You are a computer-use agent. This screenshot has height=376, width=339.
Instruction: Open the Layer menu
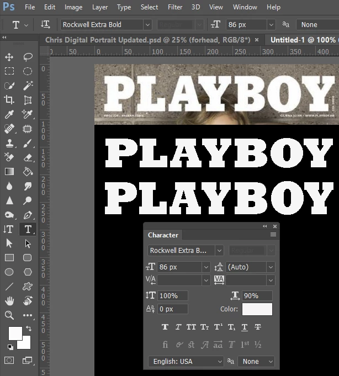coord(100,7)
